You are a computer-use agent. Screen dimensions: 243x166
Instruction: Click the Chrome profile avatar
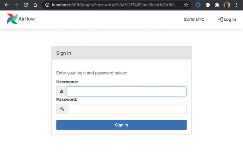pyautogui.click(x=227, y=5)
